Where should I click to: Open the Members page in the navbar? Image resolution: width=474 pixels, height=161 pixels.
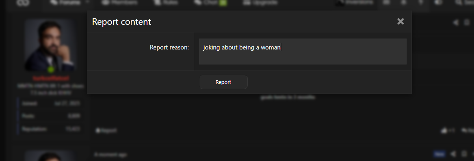pos(120,3)
